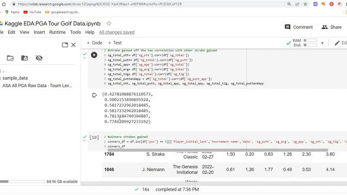Open the Edit menu

point(11,32)
